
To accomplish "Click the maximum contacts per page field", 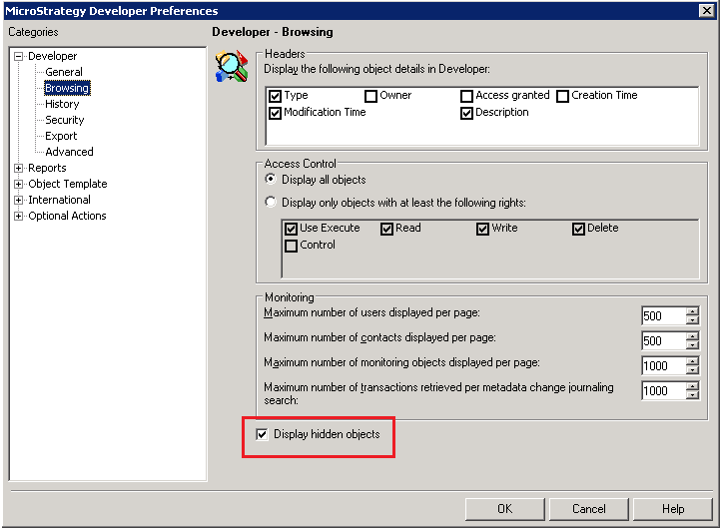I will (663, 340).
